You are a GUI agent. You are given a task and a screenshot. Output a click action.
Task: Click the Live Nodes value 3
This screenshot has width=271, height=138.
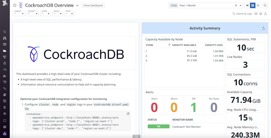pos(245,65)
